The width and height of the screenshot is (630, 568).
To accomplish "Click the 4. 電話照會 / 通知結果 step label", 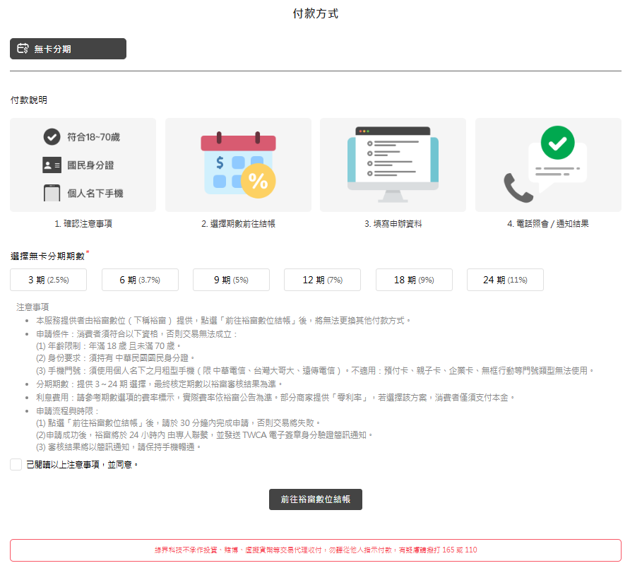I will pos(547,223).
